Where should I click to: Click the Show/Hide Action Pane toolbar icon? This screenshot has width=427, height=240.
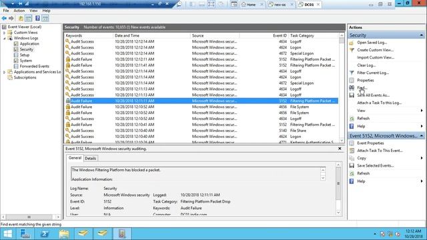(x=45, y=18)
